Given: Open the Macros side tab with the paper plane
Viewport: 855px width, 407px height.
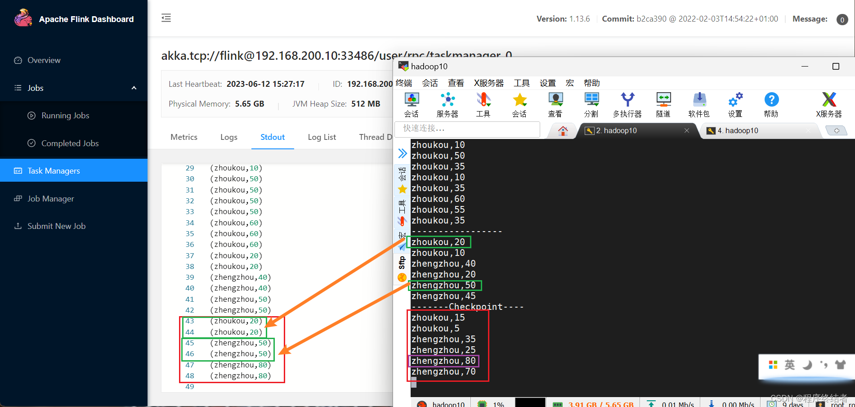Looking at the screenshot, I should coord(402,242).
